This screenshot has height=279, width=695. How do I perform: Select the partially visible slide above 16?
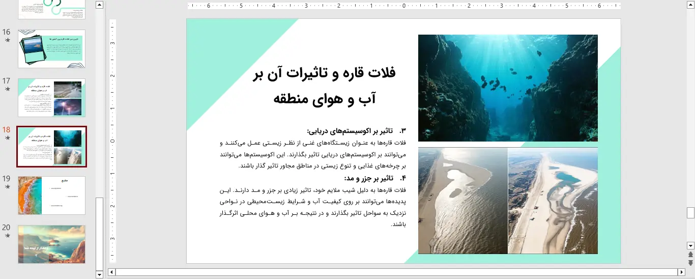[x=52, y=9]
